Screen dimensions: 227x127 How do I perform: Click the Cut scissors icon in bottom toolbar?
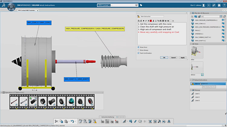(57, 121)
